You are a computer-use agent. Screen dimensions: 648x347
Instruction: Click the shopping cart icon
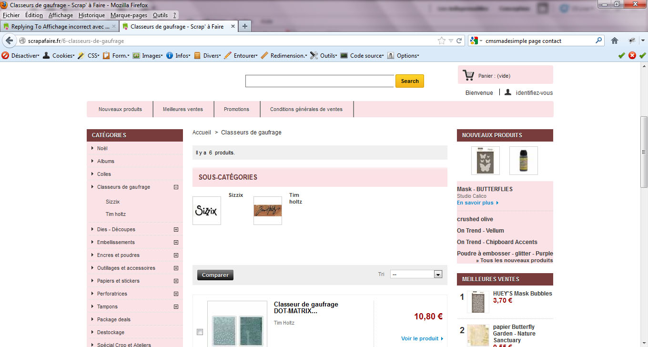468,75
